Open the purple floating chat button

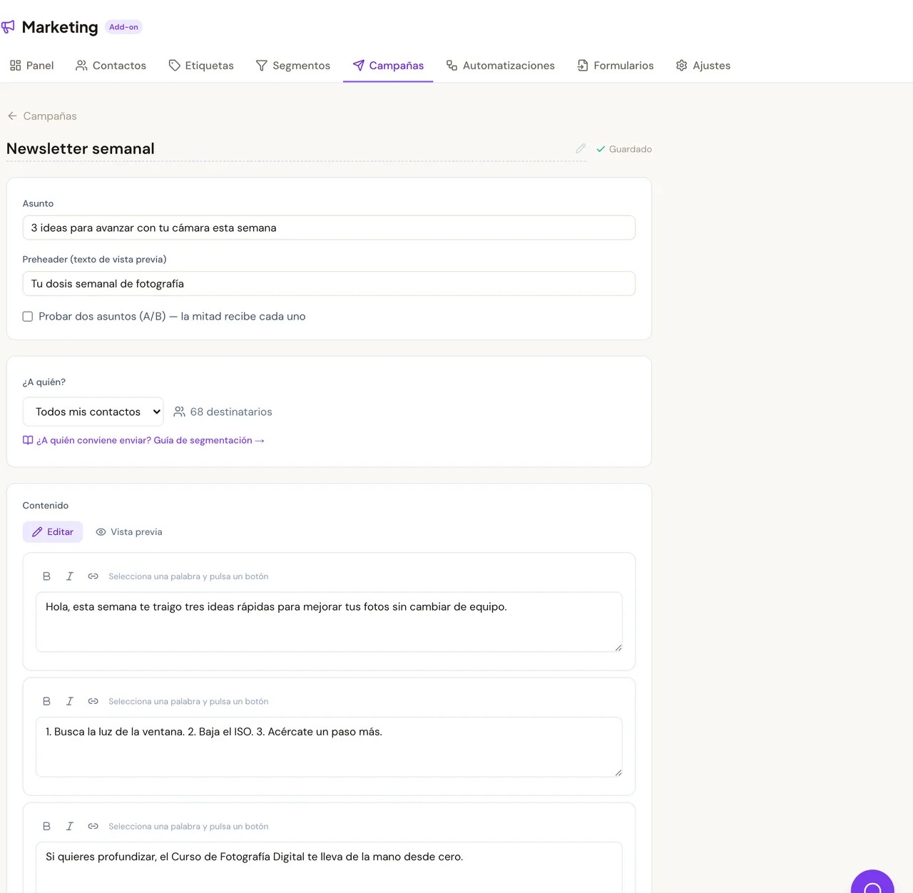pyautogui.click(x=872, y=882)
